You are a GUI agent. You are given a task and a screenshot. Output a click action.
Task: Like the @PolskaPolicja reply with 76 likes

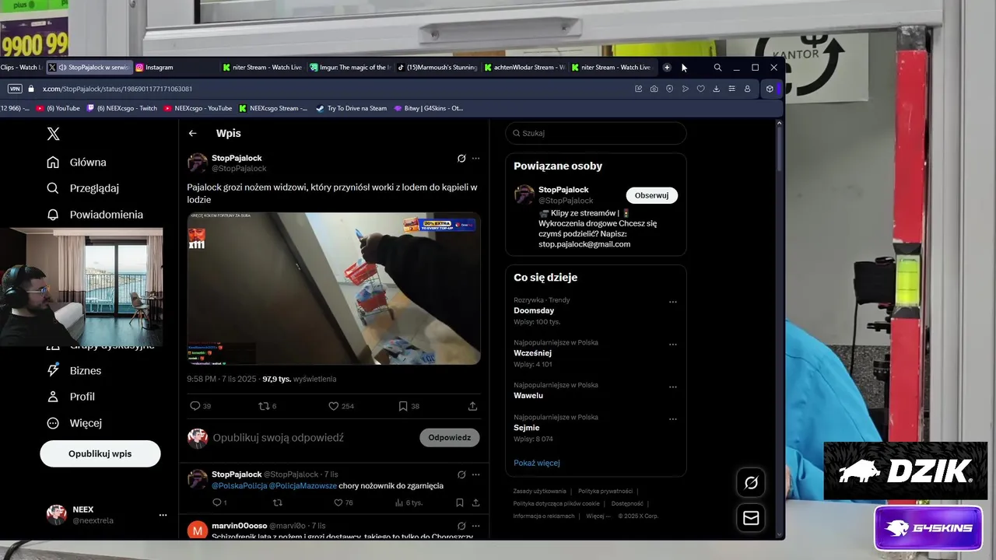[338, 502]
